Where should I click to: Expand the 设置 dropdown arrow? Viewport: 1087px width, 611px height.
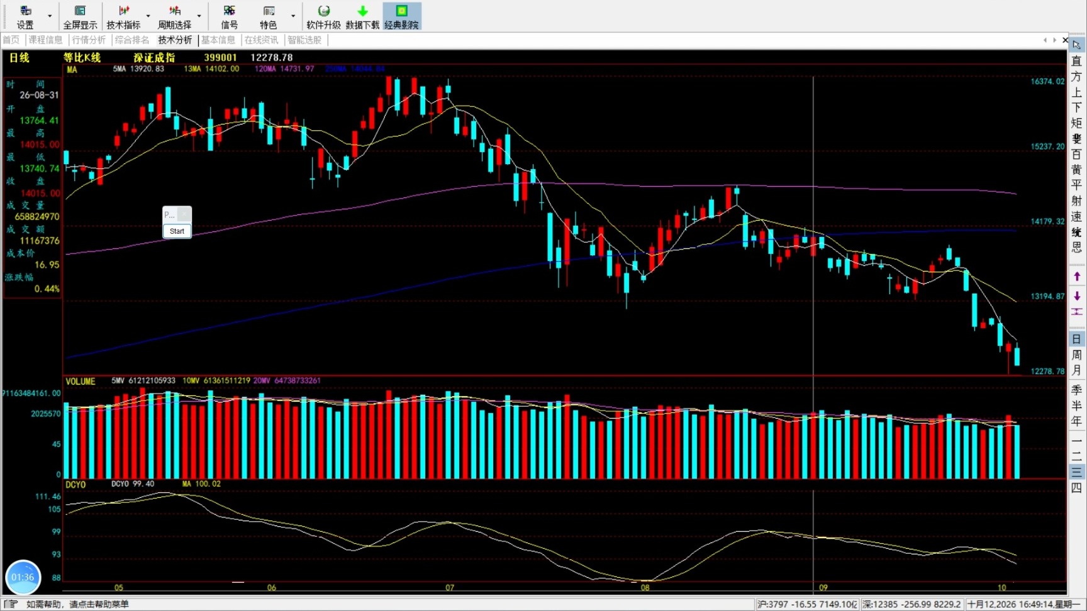coord(50,16)
